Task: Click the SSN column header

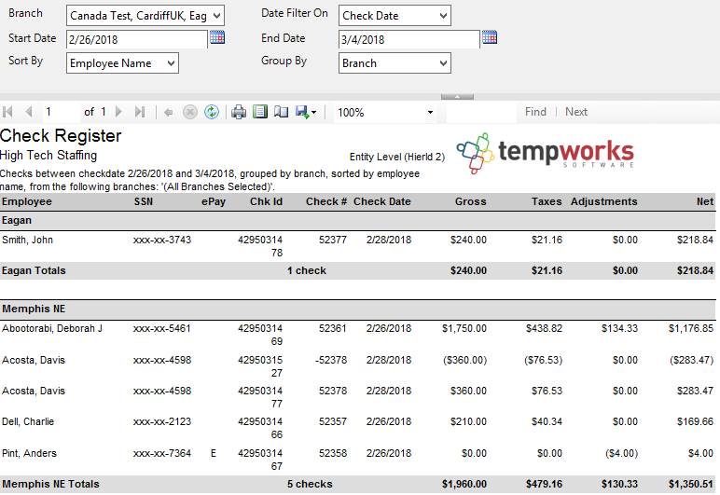Action: (x=144, y=202)
